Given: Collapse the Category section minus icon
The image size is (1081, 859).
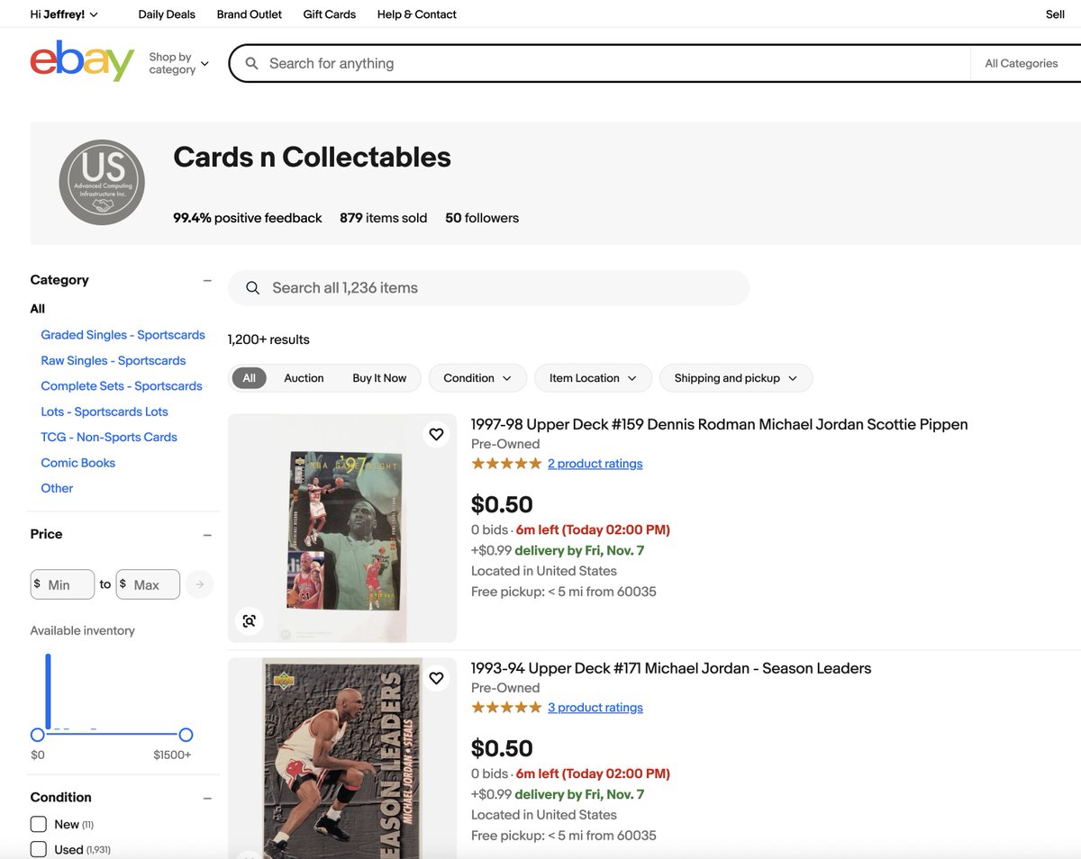Looking at the screenshot, I should 207,280.
